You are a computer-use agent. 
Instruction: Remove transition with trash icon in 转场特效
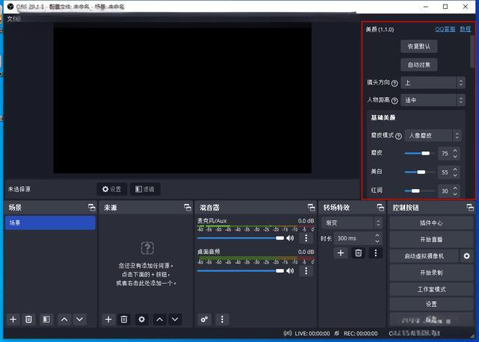pos(359,253)
